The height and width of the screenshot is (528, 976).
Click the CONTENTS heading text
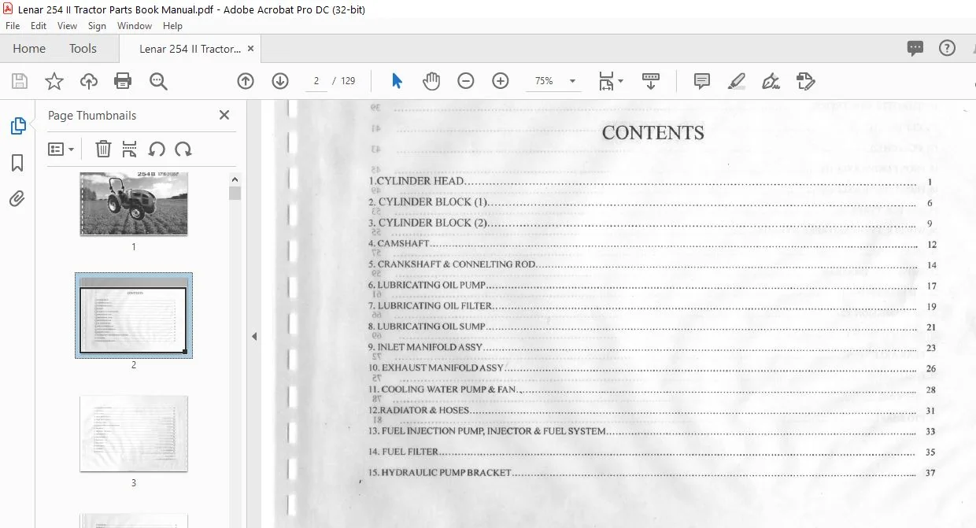click(653, 133)
